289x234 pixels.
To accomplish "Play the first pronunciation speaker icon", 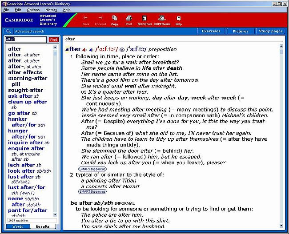I will [84, 50].
